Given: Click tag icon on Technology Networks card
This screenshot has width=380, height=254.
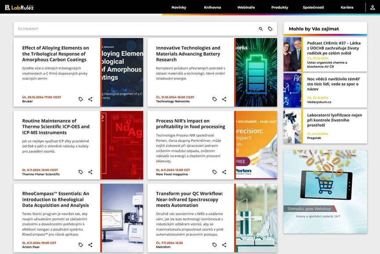Looking at the screenshot, I should pyautogui.click(x=214, y=99).
